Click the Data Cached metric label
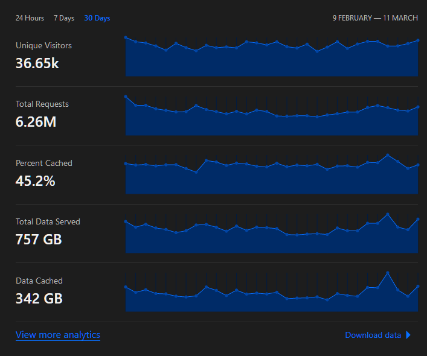This screenshot has width=427, height=356. [39, 281]
